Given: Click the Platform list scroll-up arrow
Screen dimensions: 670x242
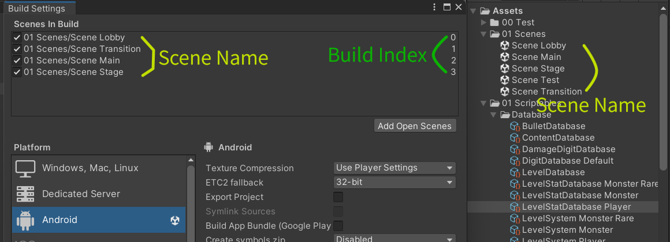Looking at the screenshot, I should (x=191, y=160).
